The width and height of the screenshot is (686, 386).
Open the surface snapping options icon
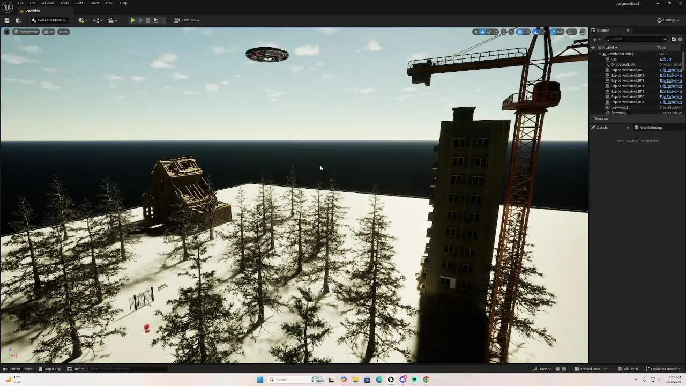coord(511,32)
